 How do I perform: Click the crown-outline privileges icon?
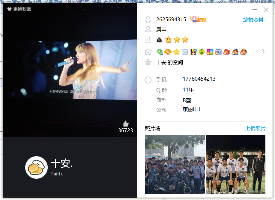[x=148, y=52]
